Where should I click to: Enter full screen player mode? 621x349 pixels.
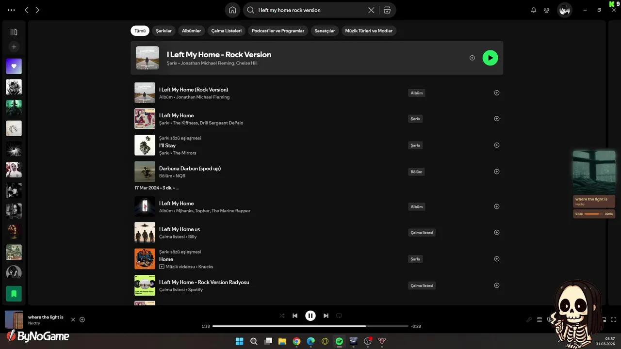(x=614, y=319)
